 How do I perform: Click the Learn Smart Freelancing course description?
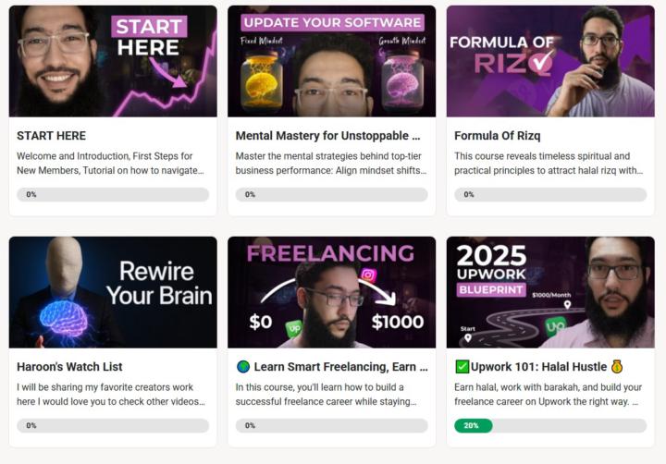[x=327, y=395]
